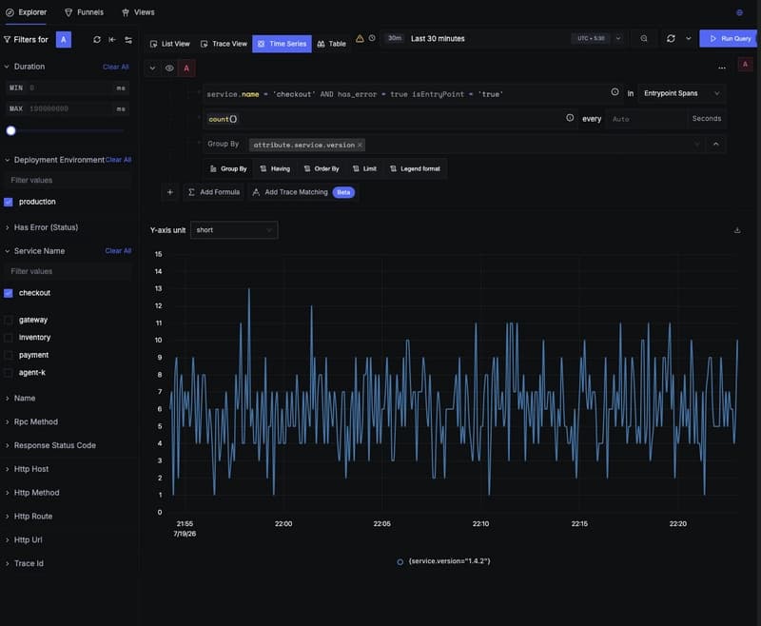Refresh the query results

[671, 38]
